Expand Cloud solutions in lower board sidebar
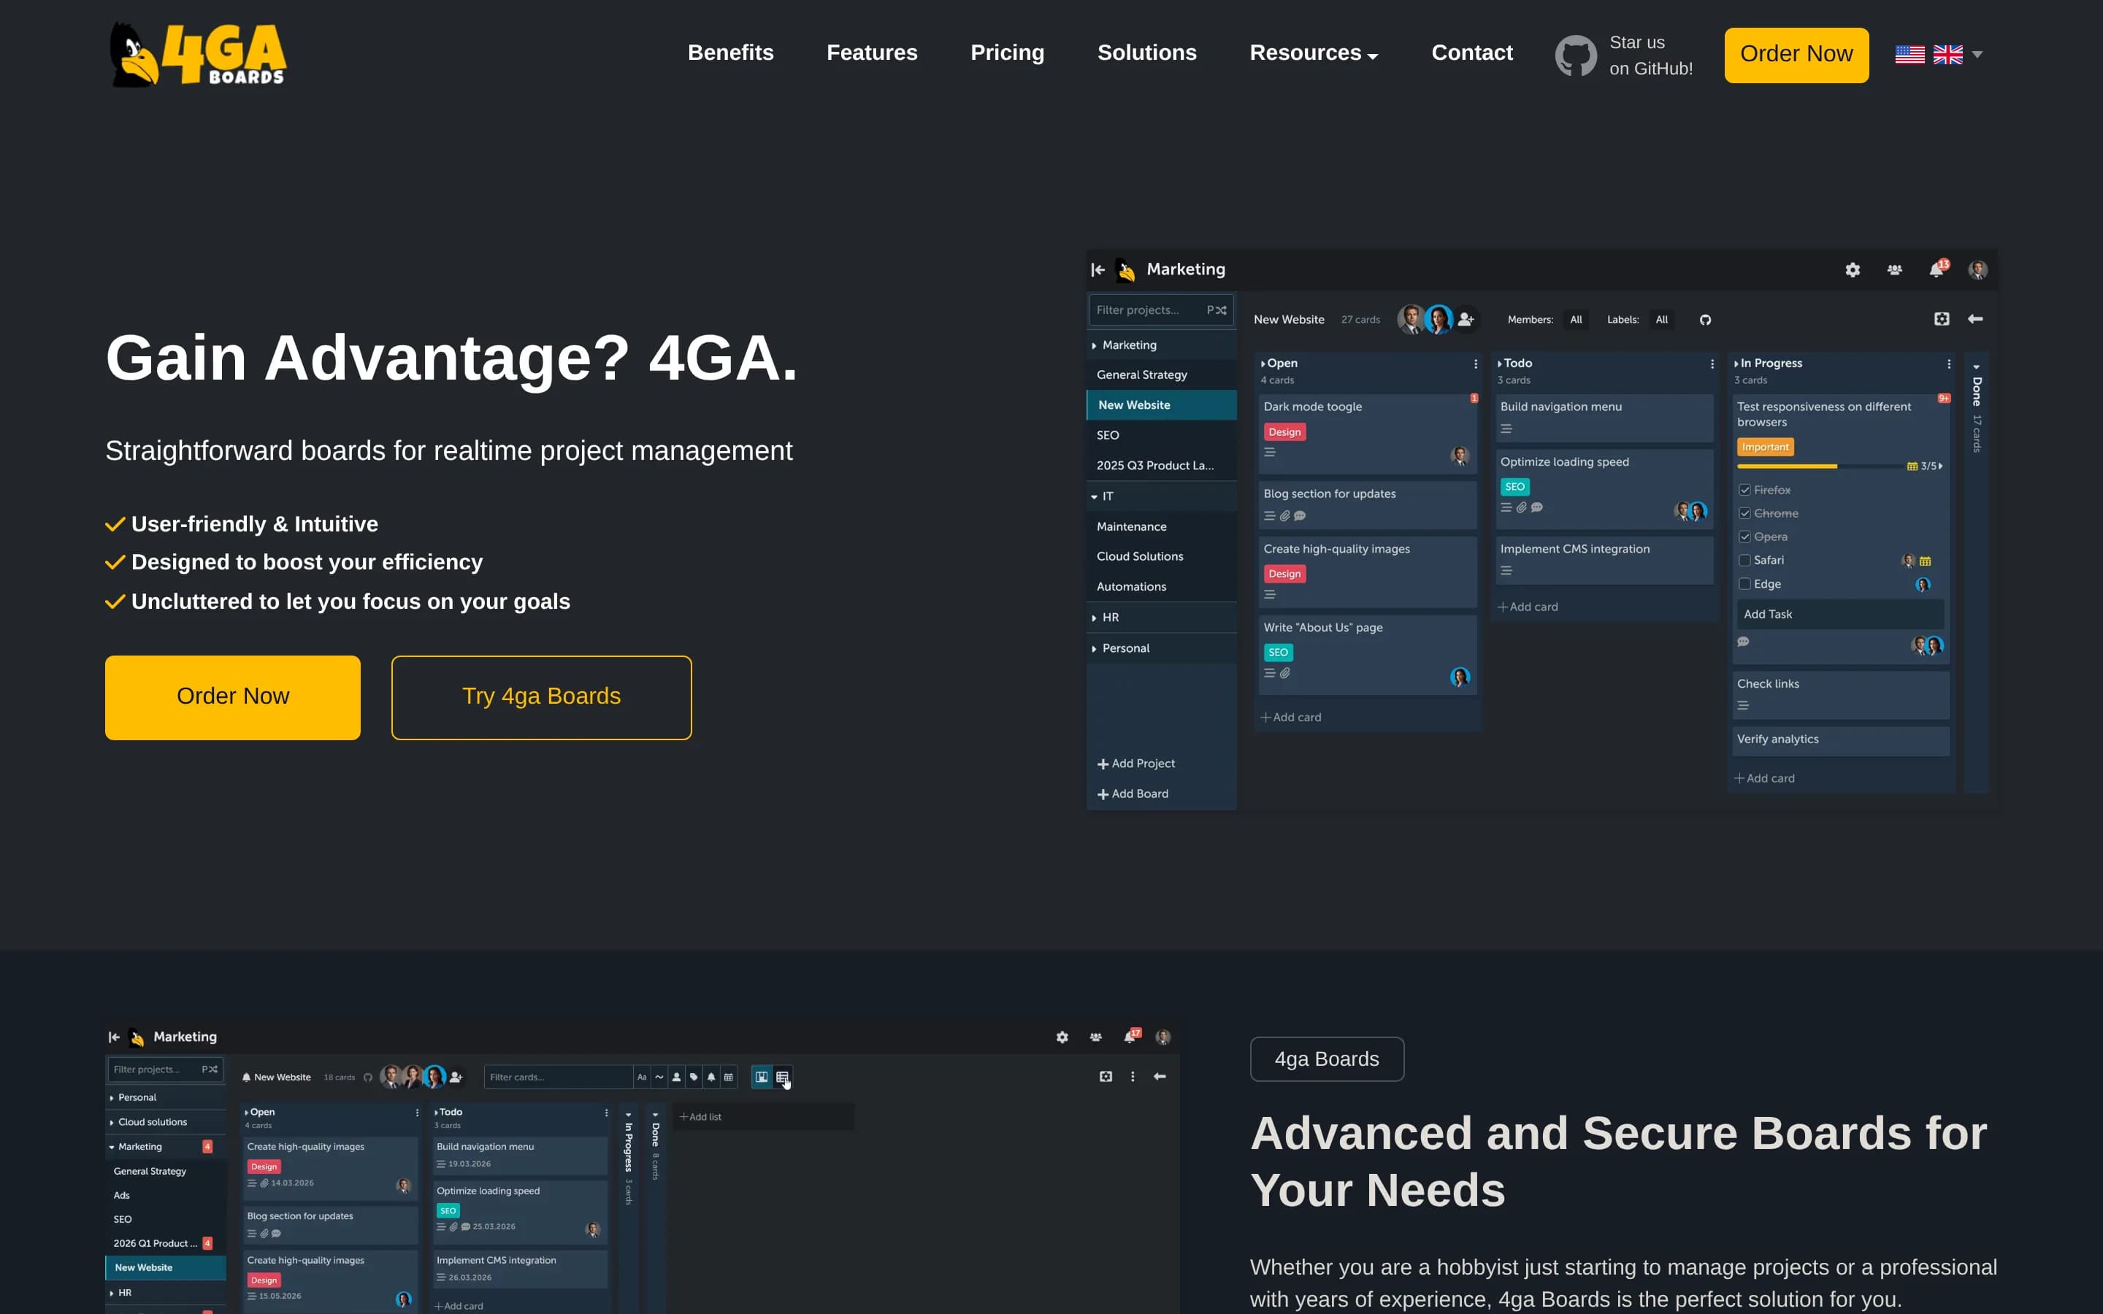Viewport: 2103px width, 1314px height. click(x=112, y=1123)
